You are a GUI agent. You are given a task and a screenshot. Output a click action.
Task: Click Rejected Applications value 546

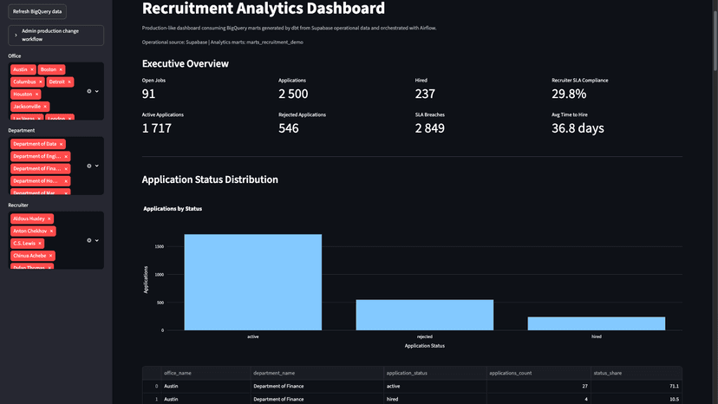point(289,128)
